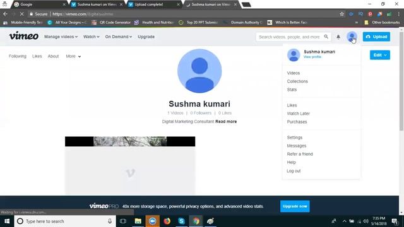404x227 pixels.
Task: Select Videos from the user menu
Action: coord(293,73)
